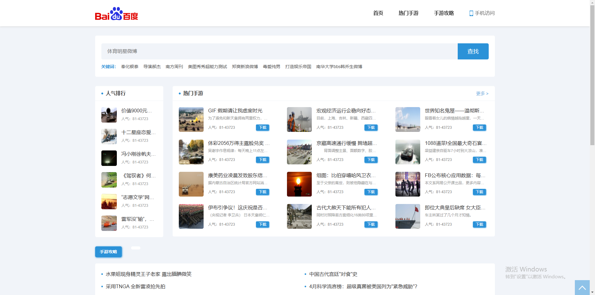Open the 首页 navigation item
This screenshot has width=595, height=295.
[x=378, y=13]
